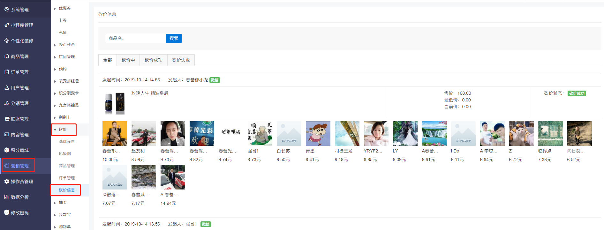
Task: Expand the 优惠券 submenu arrow
Action: pos(55,9)
